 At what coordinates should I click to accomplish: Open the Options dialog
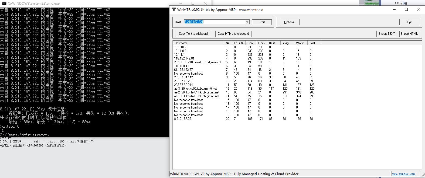289,22
